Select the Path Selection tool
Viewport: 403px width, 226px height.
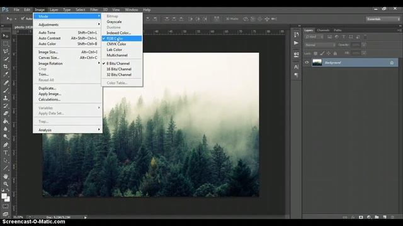[x=6, y=161]
